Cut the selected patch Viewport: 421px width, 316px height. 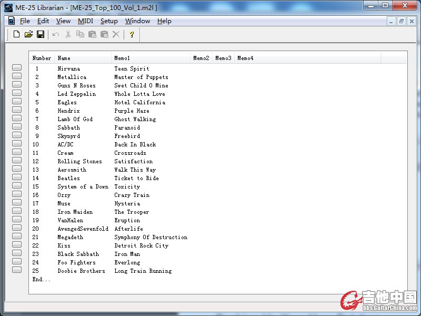[68, 34]
